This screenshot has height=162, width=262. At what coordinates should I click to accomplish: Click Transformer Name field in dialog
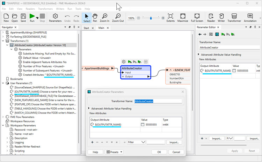pyautogui.click(x=158, y=101)
